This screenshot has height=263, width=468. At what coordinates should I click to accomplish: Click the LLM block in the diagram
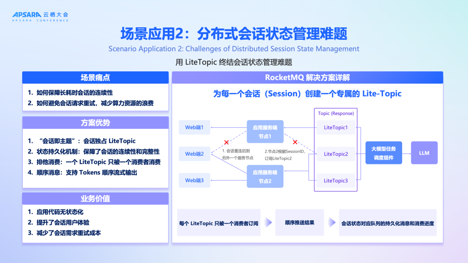coord(424,153)
